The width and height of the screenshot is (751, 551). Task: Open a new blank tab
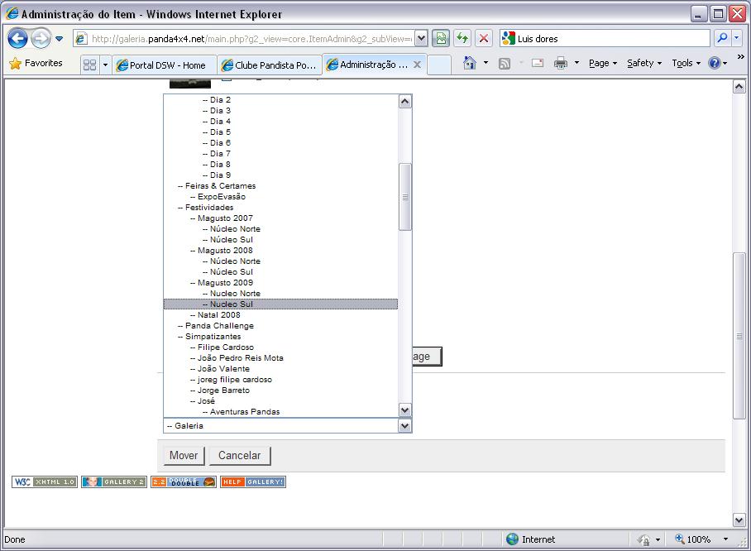tap(438, 65)
